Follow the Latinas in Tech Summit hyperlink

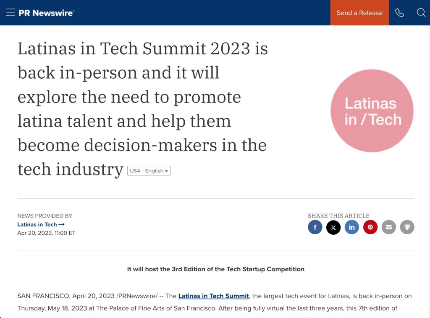tap(213, 296)
